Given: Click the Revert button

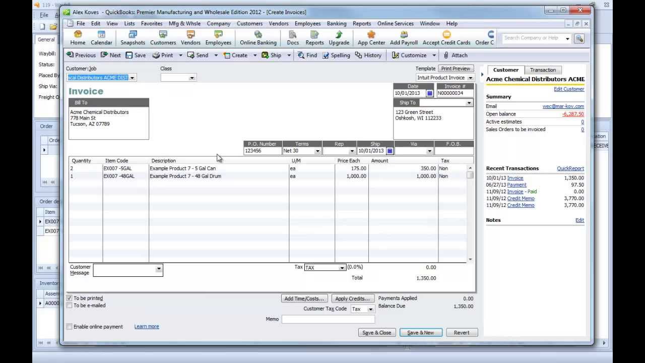Looking at the screenshot, I should point(462,333).
